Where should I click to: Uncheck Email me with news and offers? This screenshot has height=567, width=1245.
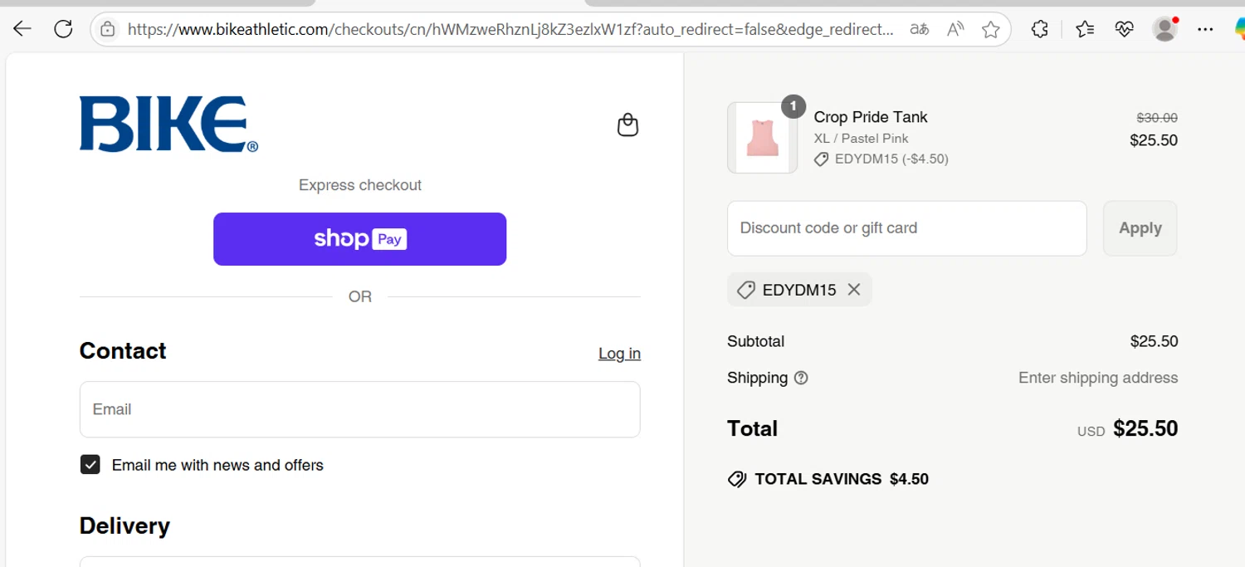(x=90, y=465)
